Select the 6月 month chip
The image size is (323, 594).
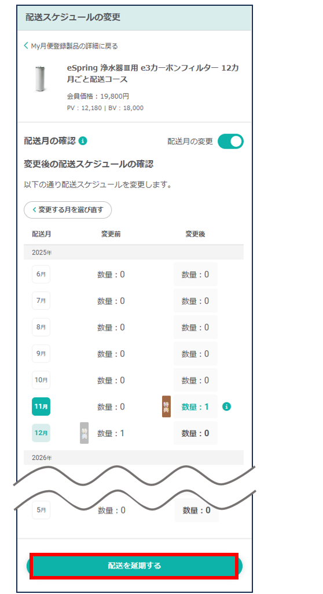pyautogui.click(x=41, y=274)
